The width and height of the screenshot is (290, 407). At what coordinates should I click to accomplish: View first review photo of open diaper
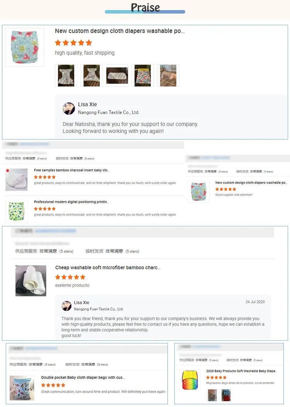pos(66,76)
